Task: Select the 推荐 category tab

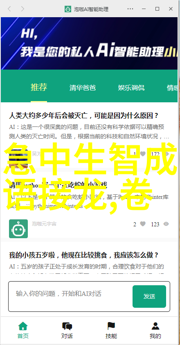Action: [x=39, y=87]
